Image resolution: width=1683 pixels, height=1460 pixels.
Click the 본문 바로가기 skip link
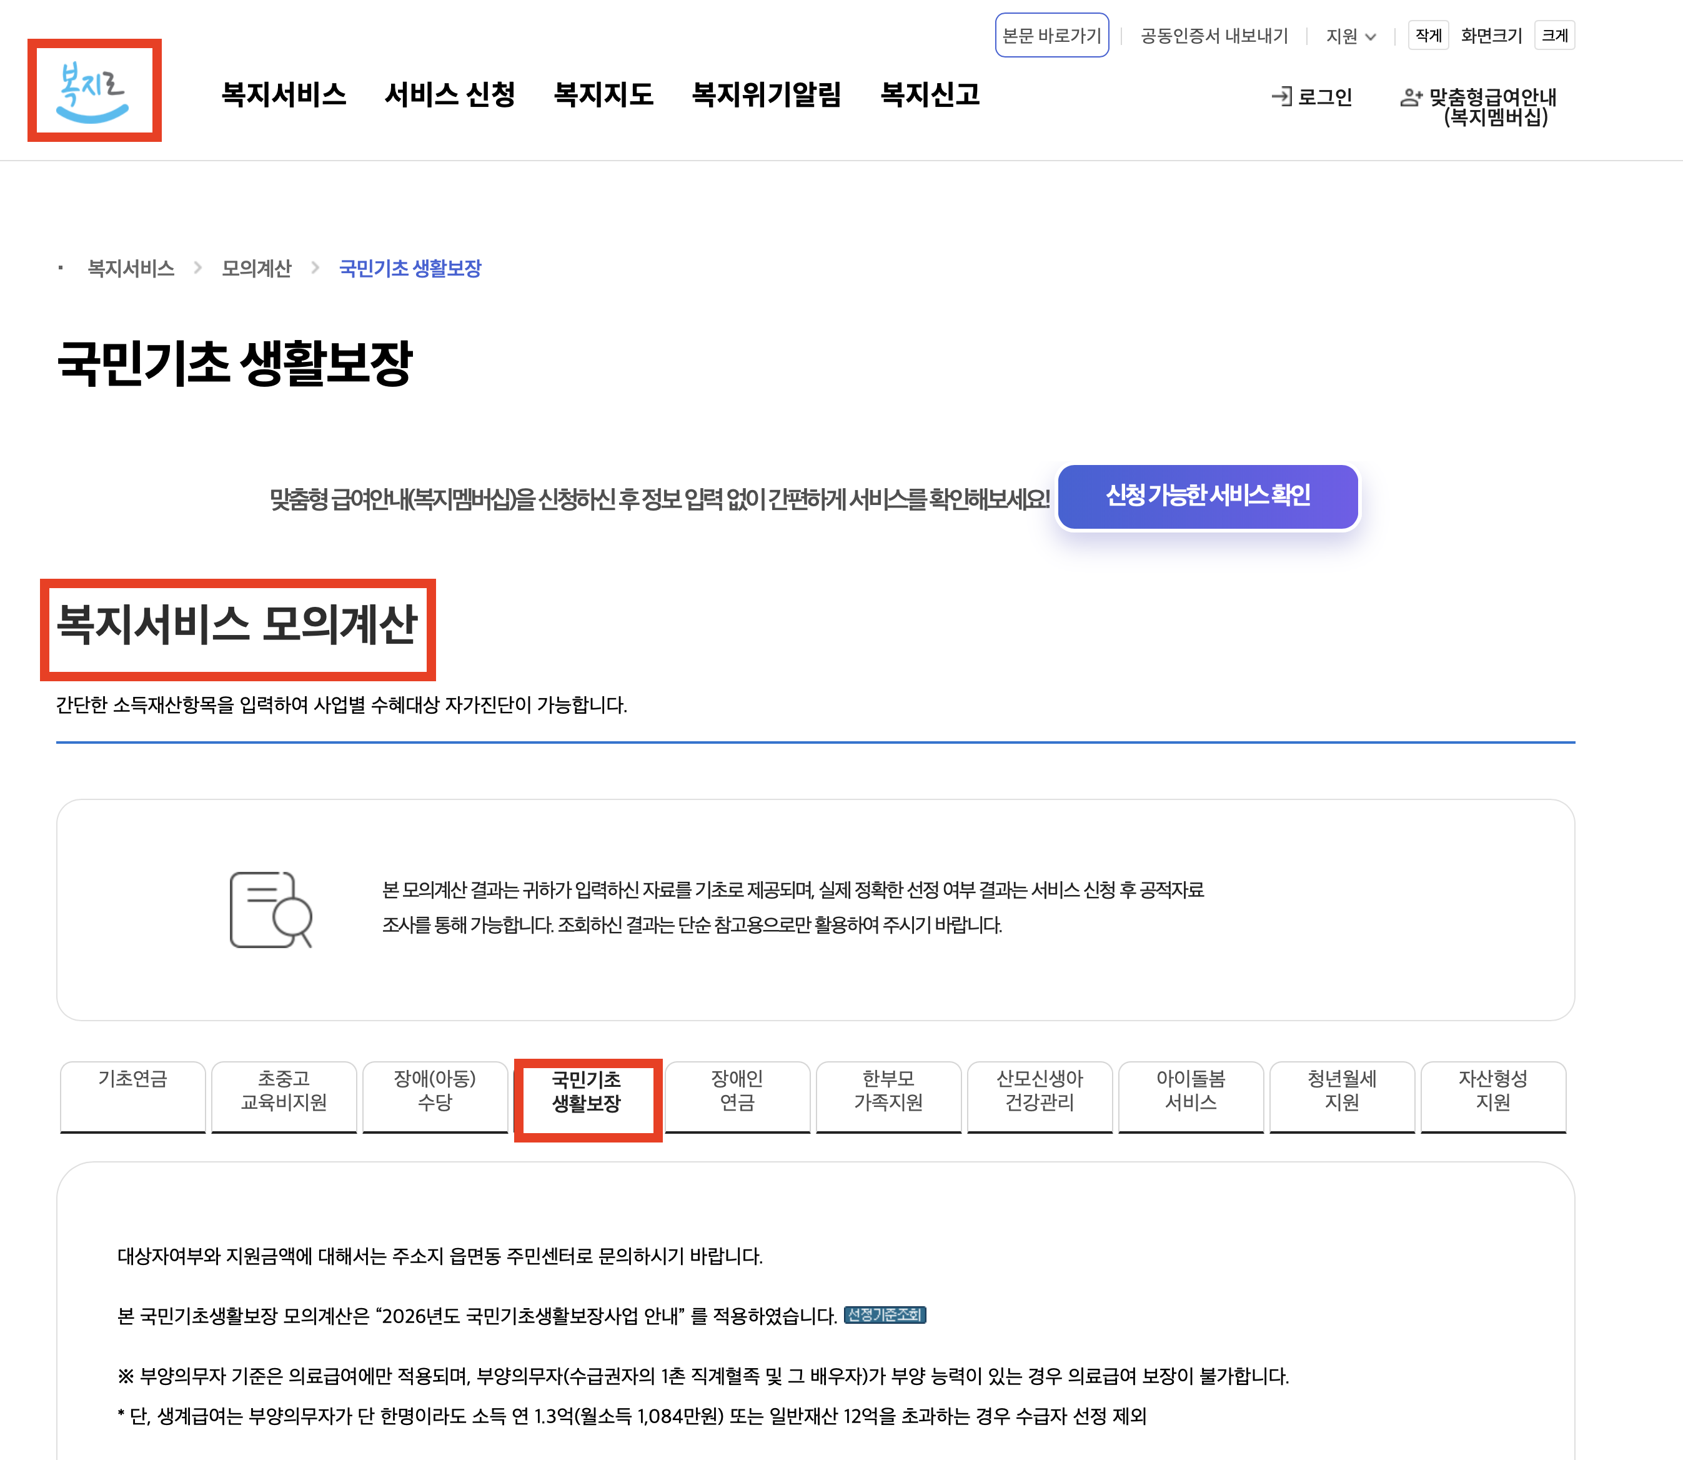[x=1051, y=35]
